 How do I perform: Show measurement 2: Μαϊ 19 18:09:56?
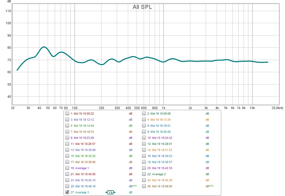[x=144, y=114]
